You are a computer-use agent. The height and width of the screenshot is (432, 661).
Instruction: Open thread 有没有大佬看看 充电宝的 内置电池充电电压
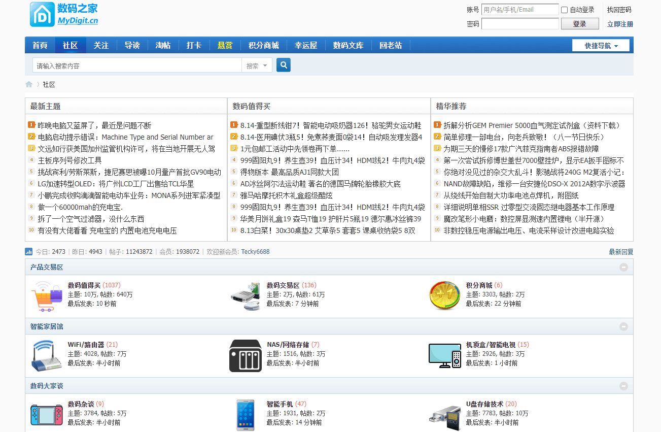[x=108, y=230]
